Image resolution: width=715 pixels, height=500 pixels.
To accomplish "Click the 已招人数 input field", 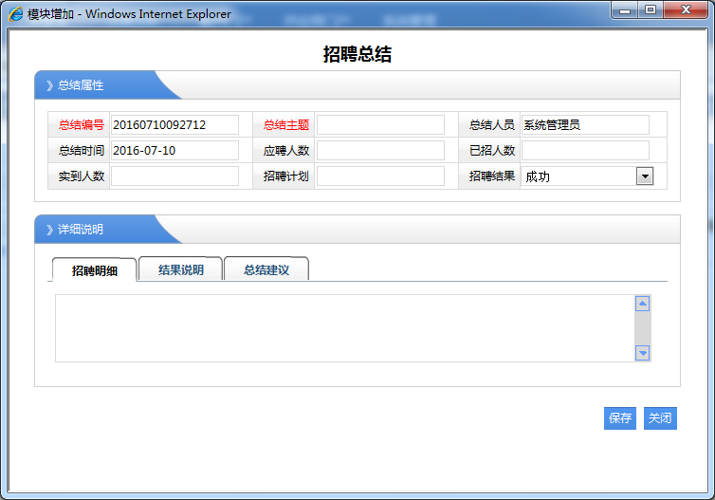I will [x=585, y=151].
